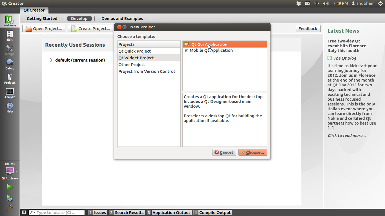Viewport: 385px width, 216px height.
Task: Select Project from Version Control
Action: coord(149,71)
